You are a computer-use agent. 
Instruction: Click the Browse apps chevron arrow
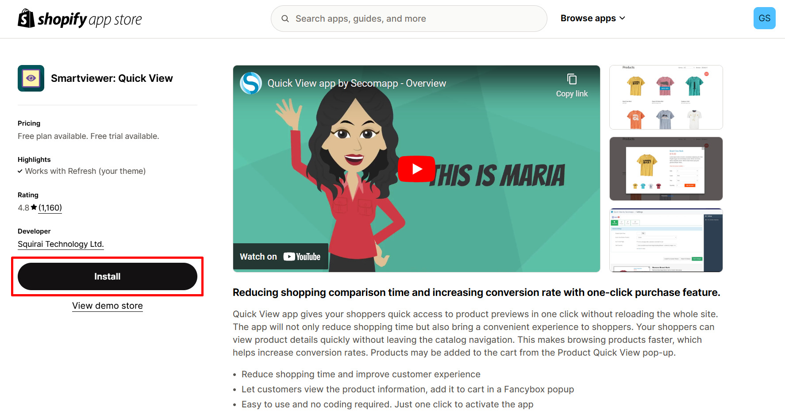point(622,18)
